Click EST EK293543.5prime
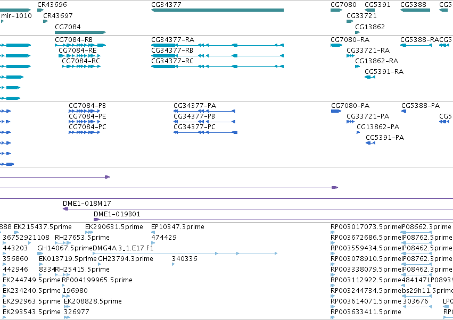Viewport: 453px width, 320px height. [x=31, y=313]
